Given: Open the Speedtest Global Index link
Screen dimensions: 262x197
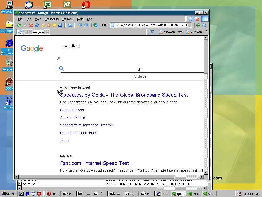Looking at the screenshot, I should (79, 133).
